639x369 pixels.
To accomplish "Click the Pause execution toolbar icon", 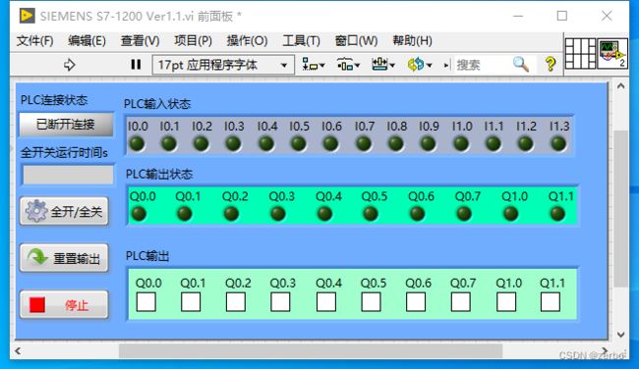I will (x=136, y=65).
